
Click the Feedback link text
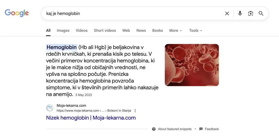(212, 129)
